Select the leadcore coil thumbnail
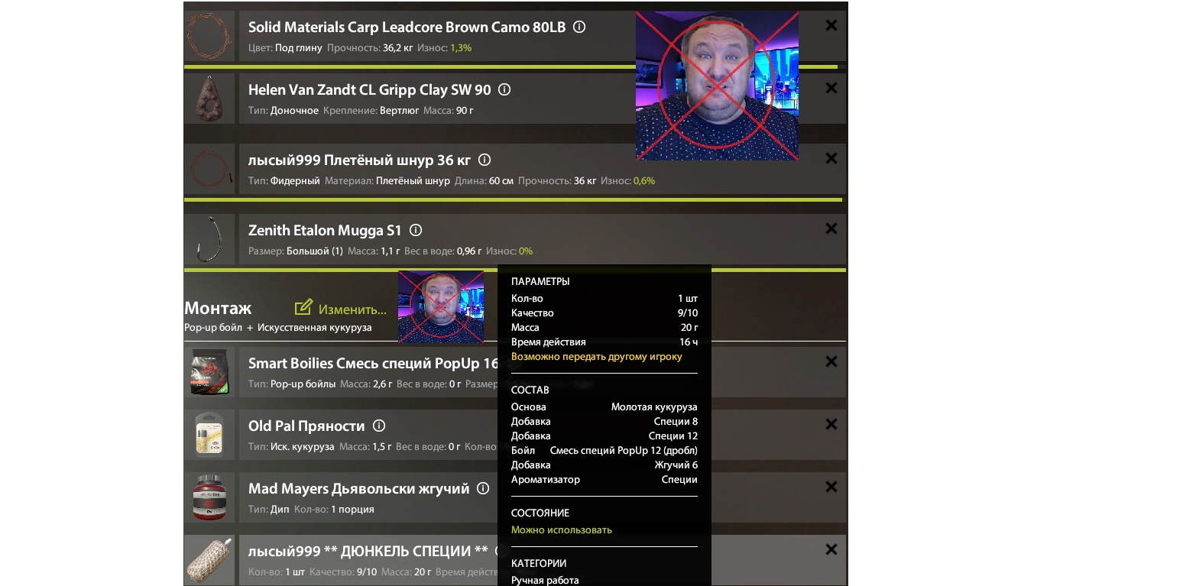This screenshot has height=586, width=1183. pyautogui.click(x=209, y=36)
